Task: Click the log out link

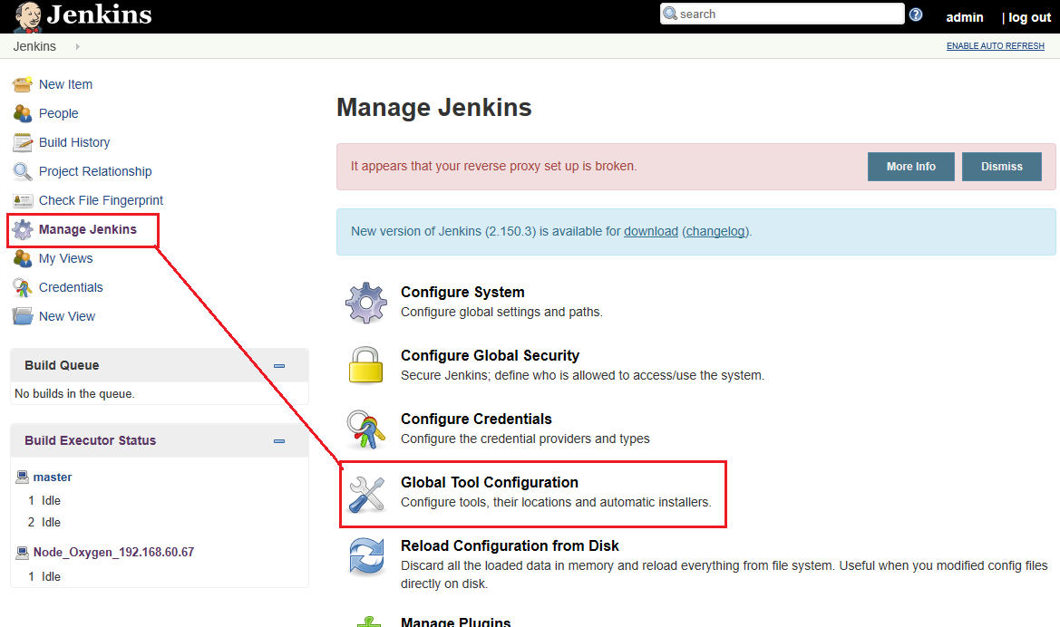Action: point(1030,17)
